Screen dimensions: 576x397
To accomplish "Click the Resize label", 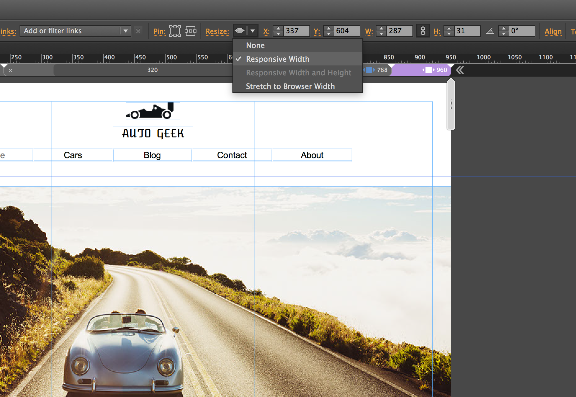I will coord(217,31).
